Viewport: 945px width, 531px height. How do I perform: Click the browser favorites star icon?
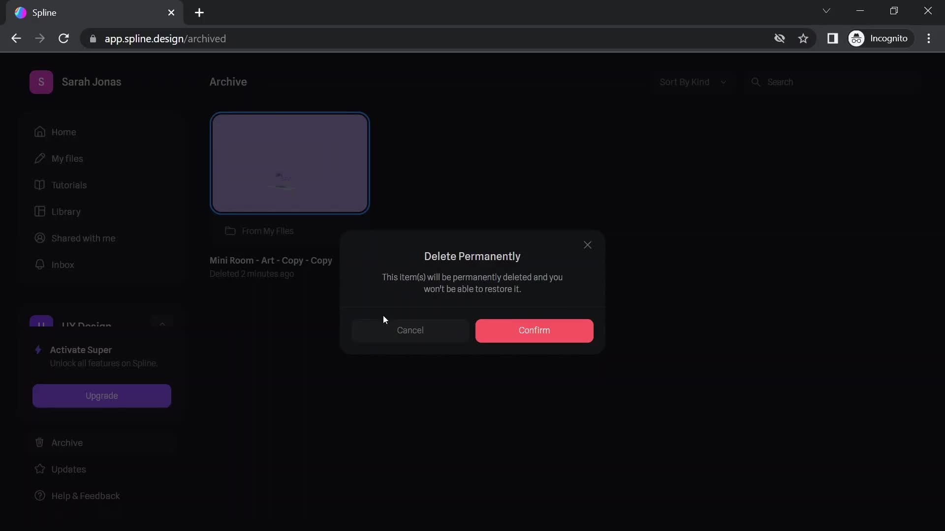805,38
